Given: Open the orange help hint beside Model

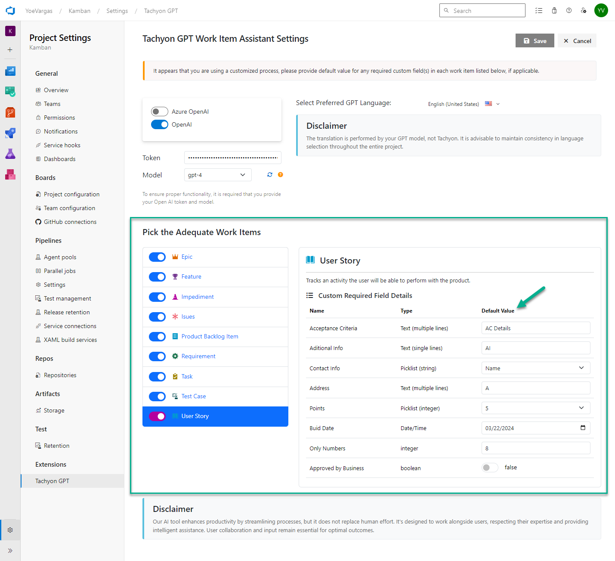Looking at the screenshot, I should (x=280, y=175).
